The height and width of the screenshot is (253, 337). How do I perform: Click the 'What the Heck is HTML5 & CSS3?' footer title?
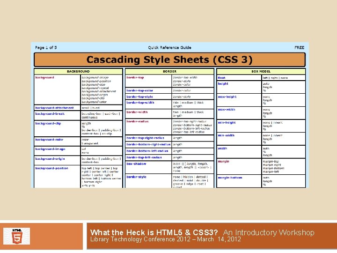[x=154, y=232]
